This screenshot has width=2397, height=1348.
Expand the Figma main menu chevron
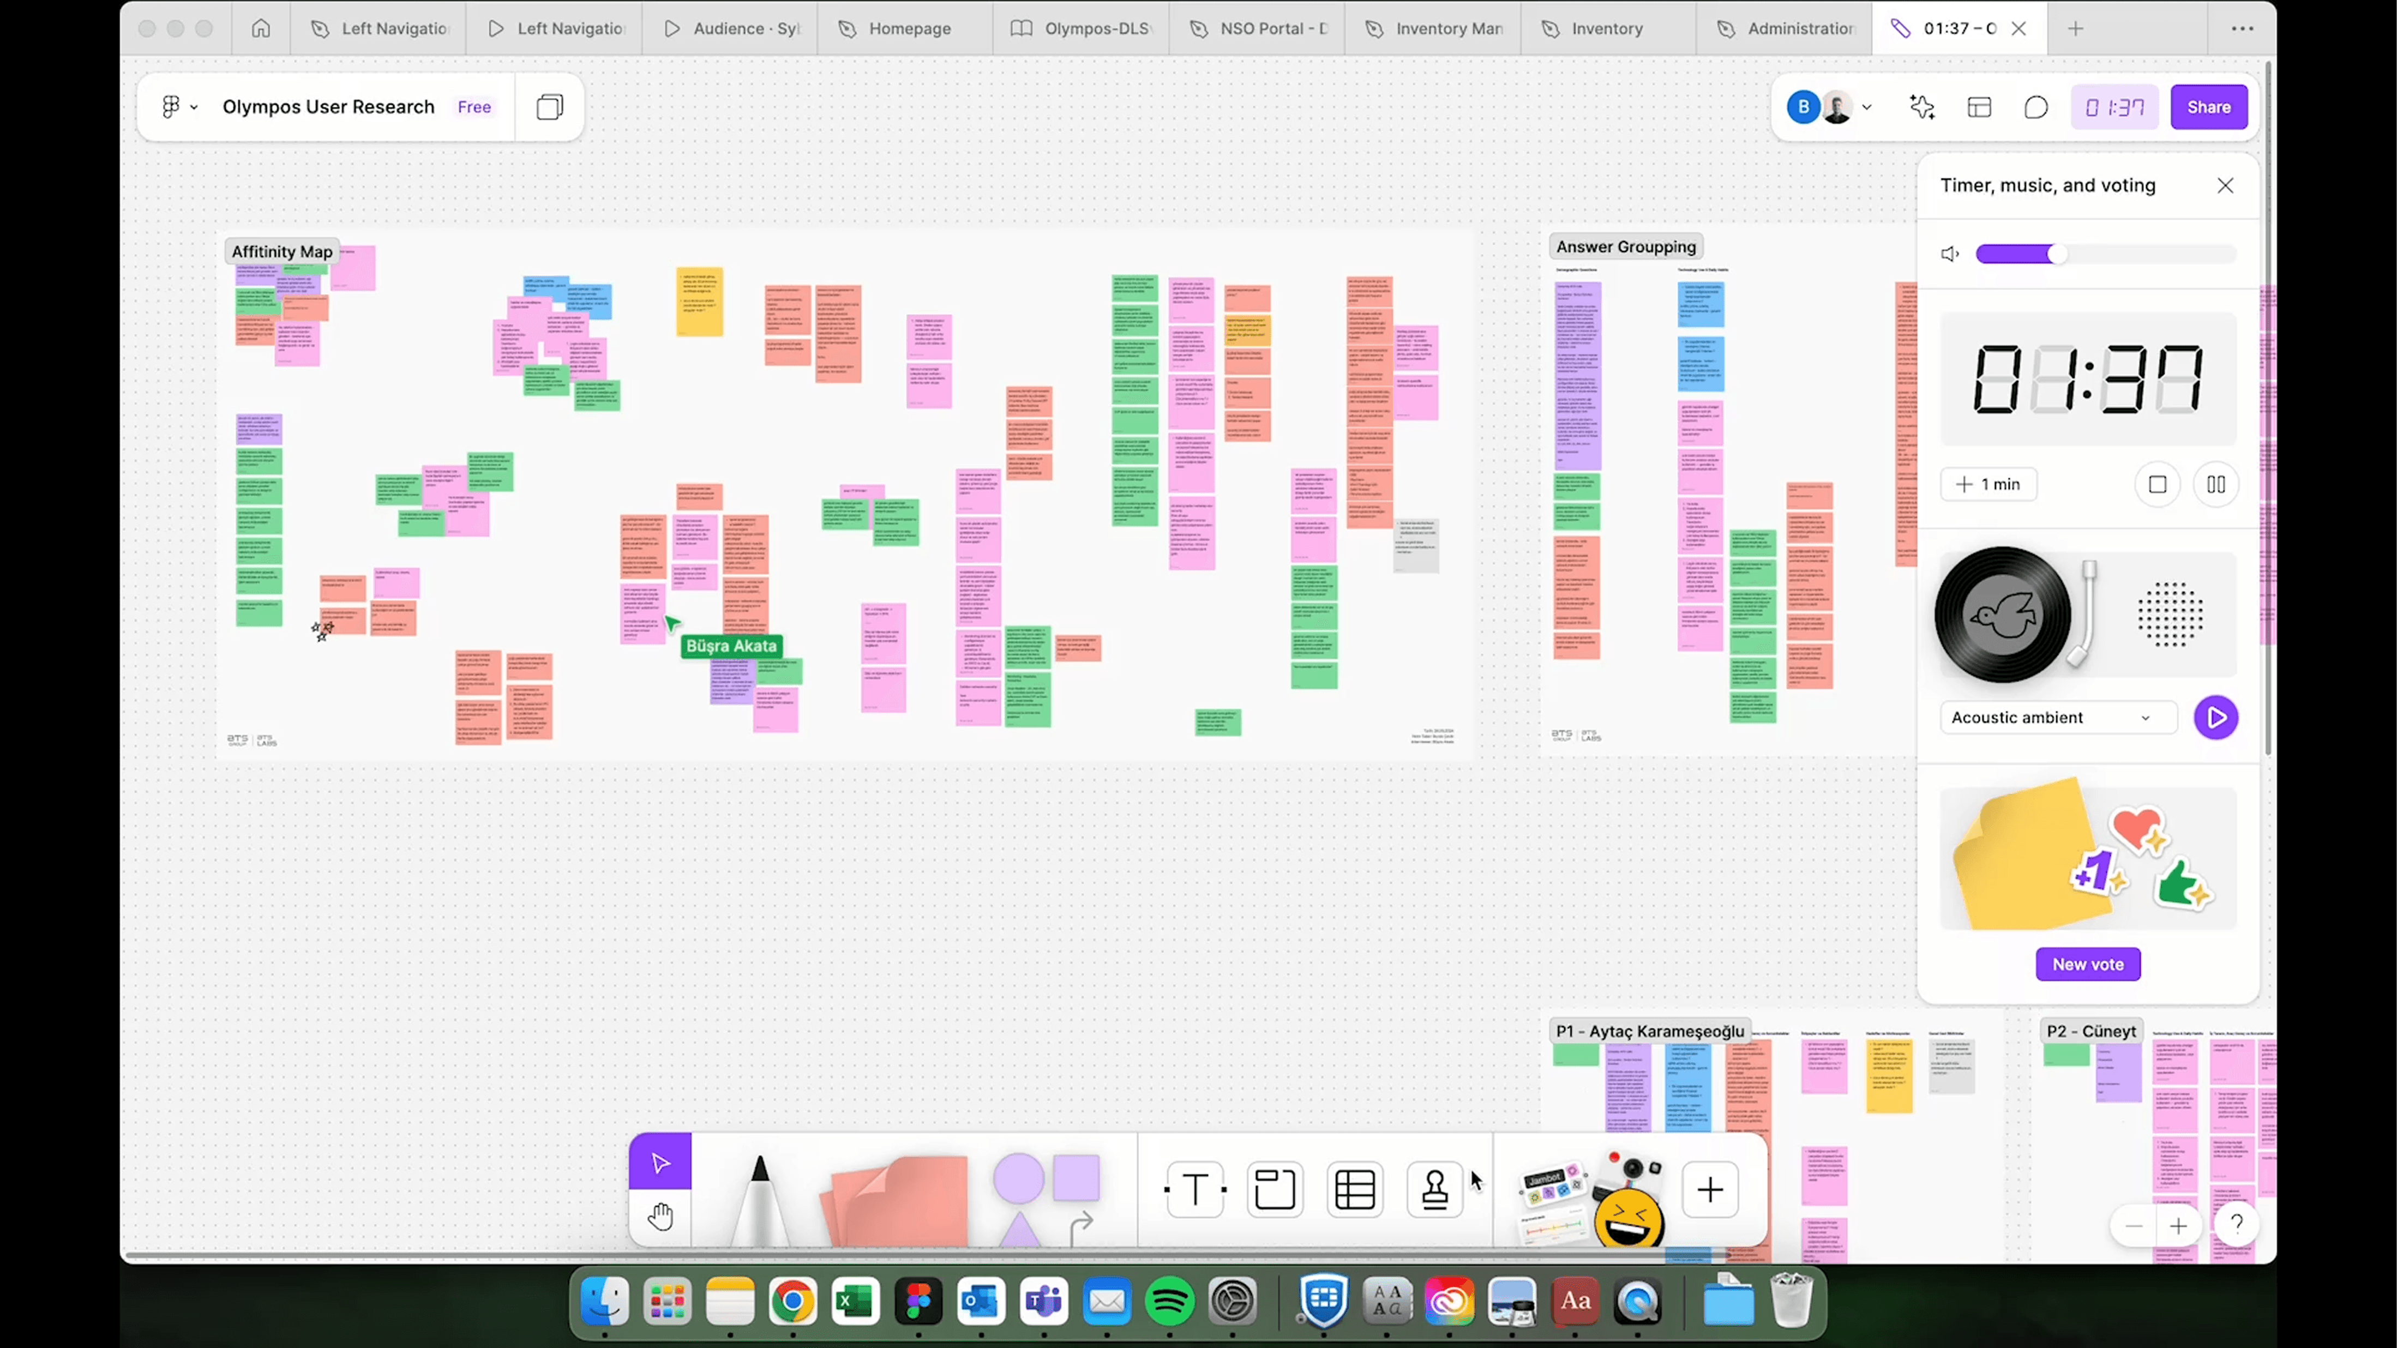click(x=194, y=107)
